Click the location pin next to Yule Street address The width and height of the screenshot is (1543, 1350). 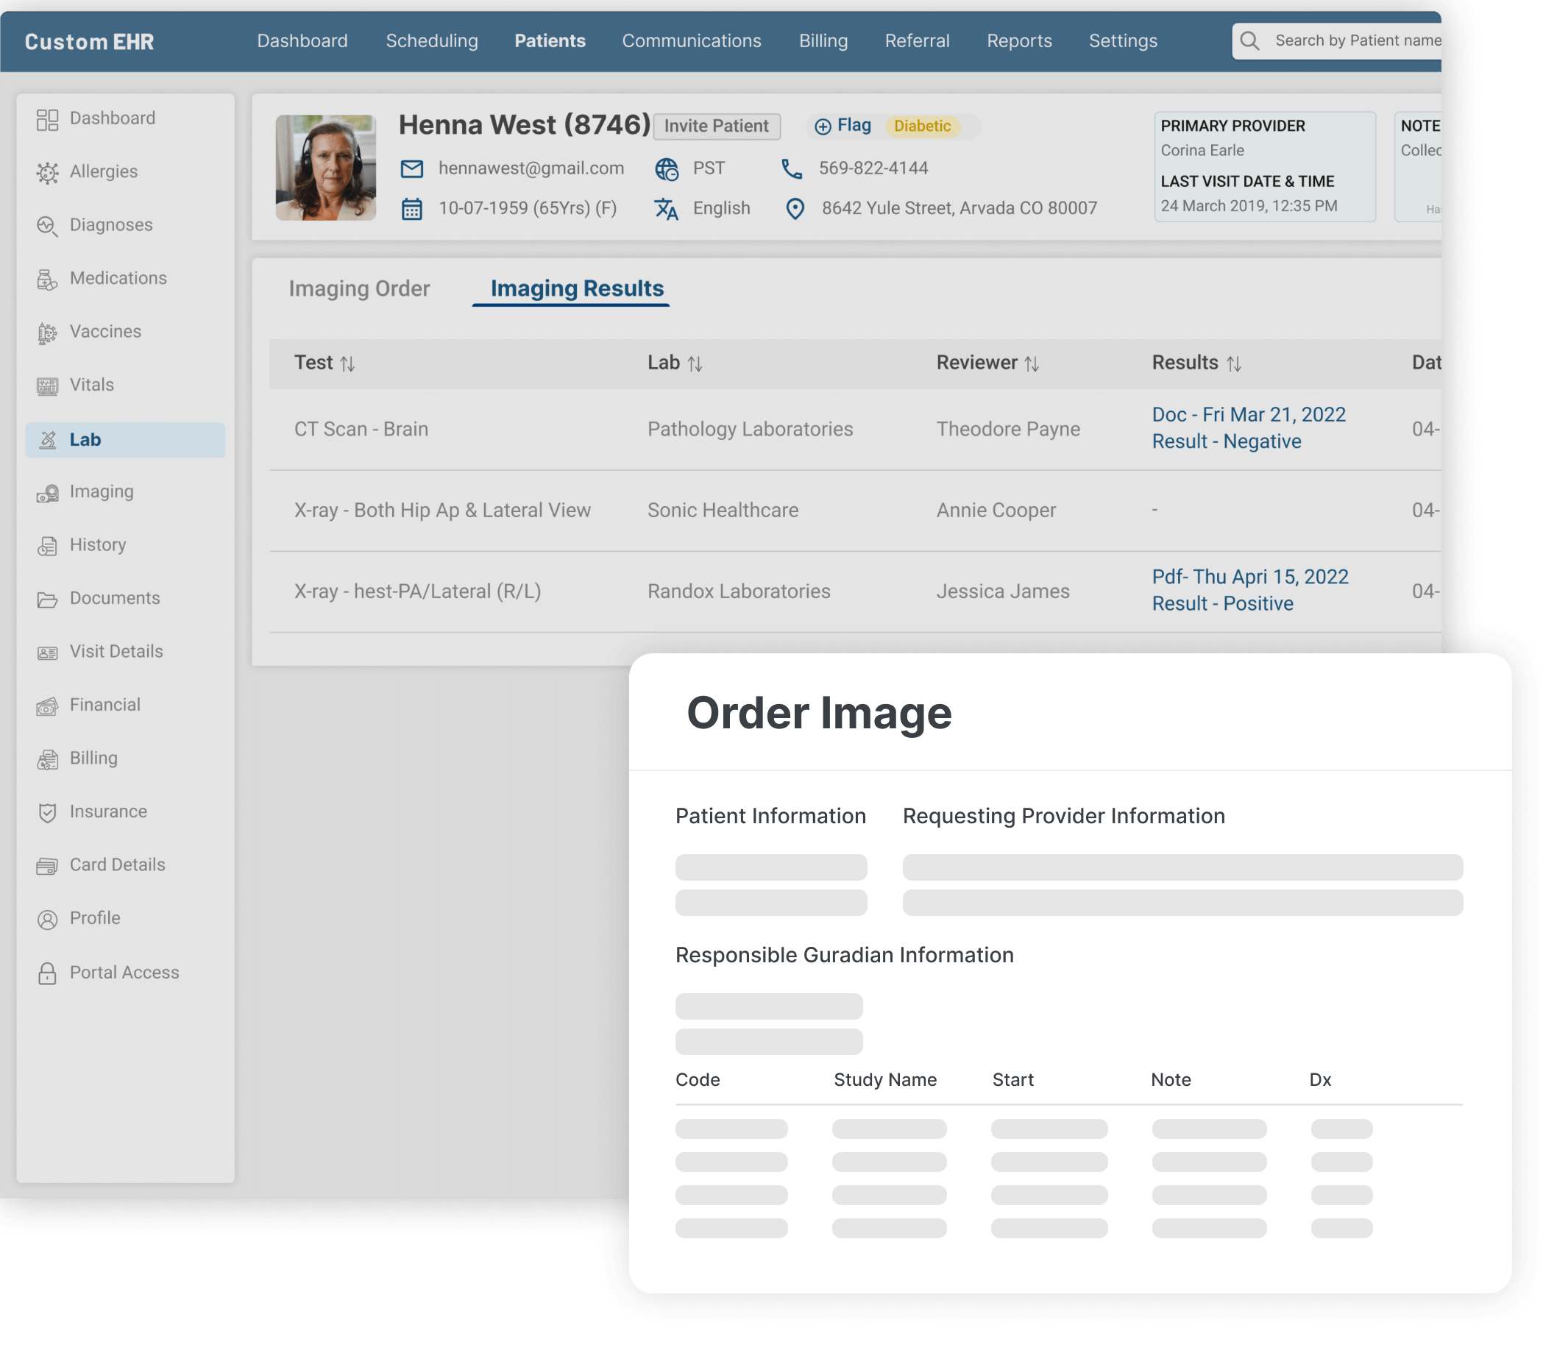(x=795, y=208)
